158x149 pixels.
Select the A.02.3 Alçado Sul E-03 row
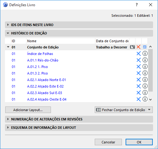pos(76,93)
